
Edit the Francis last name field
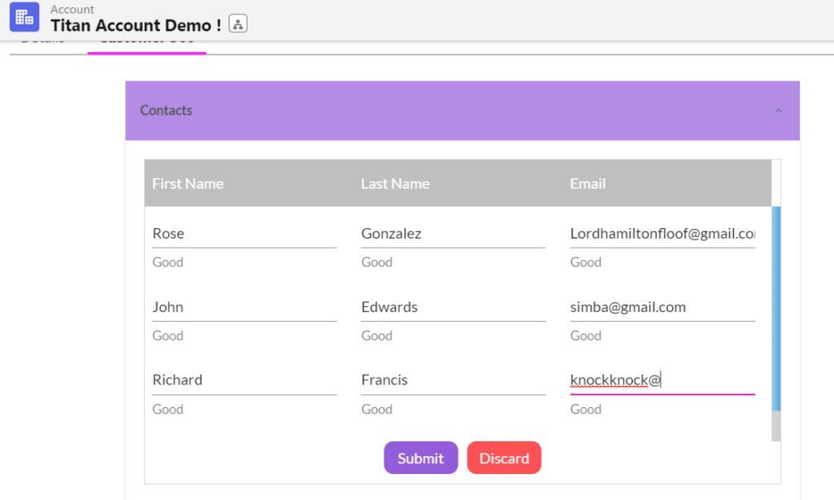[x=453, y=381]
